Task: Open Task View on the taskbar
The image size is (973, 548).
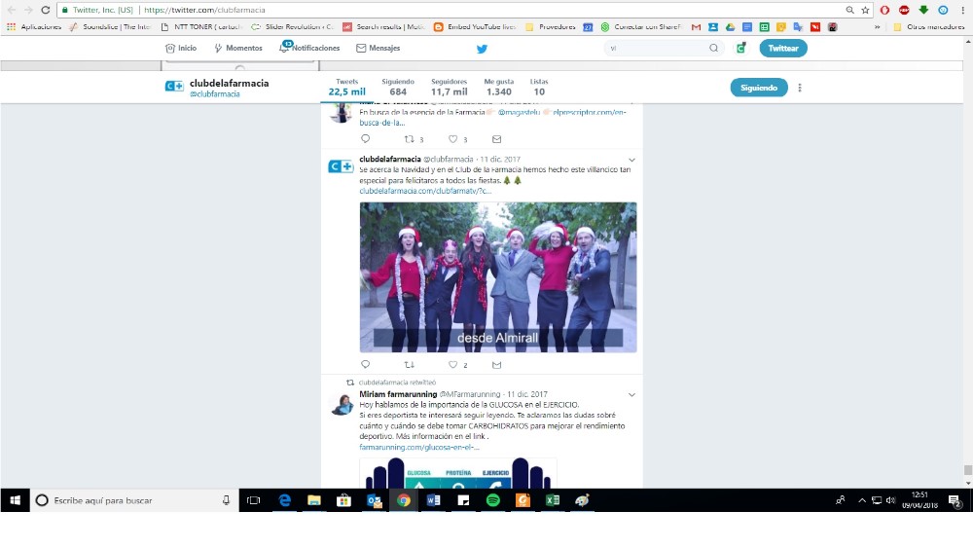Action: click(x=253, y=500)
